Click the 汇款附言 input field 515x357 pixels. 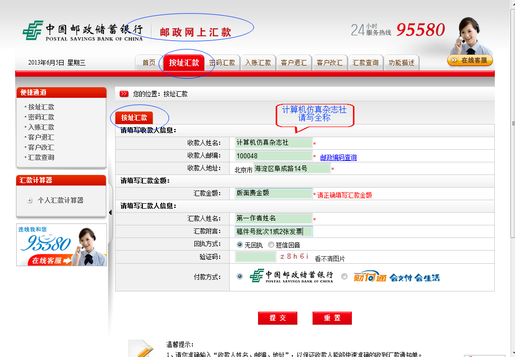(x=274, y=231)
